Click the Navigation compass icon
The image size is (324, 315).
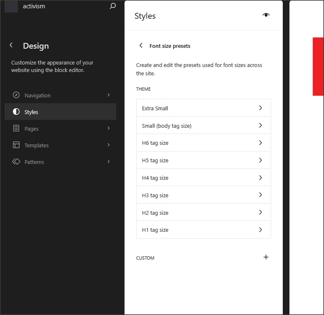click(16, 95)
